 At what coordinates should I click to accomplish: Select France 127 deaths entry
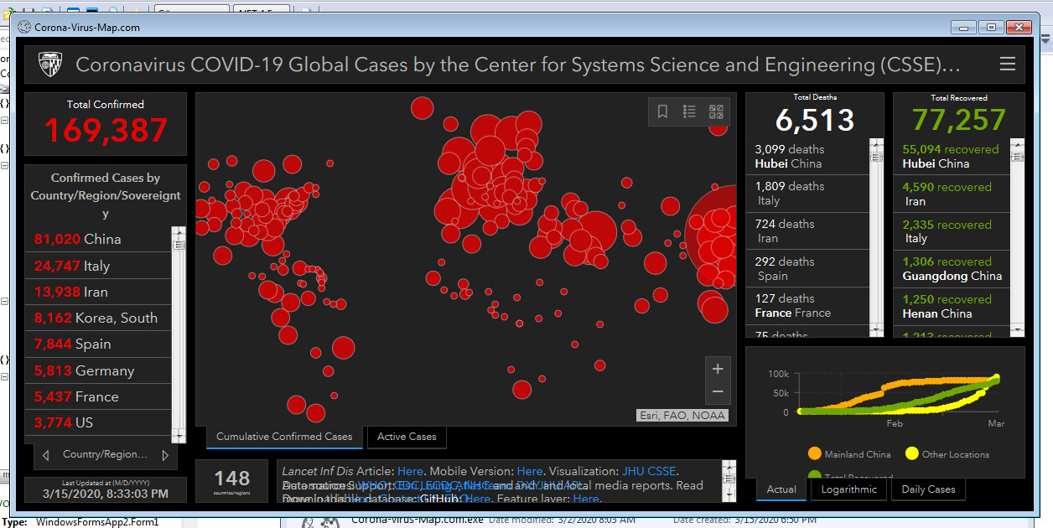(807, 306)
